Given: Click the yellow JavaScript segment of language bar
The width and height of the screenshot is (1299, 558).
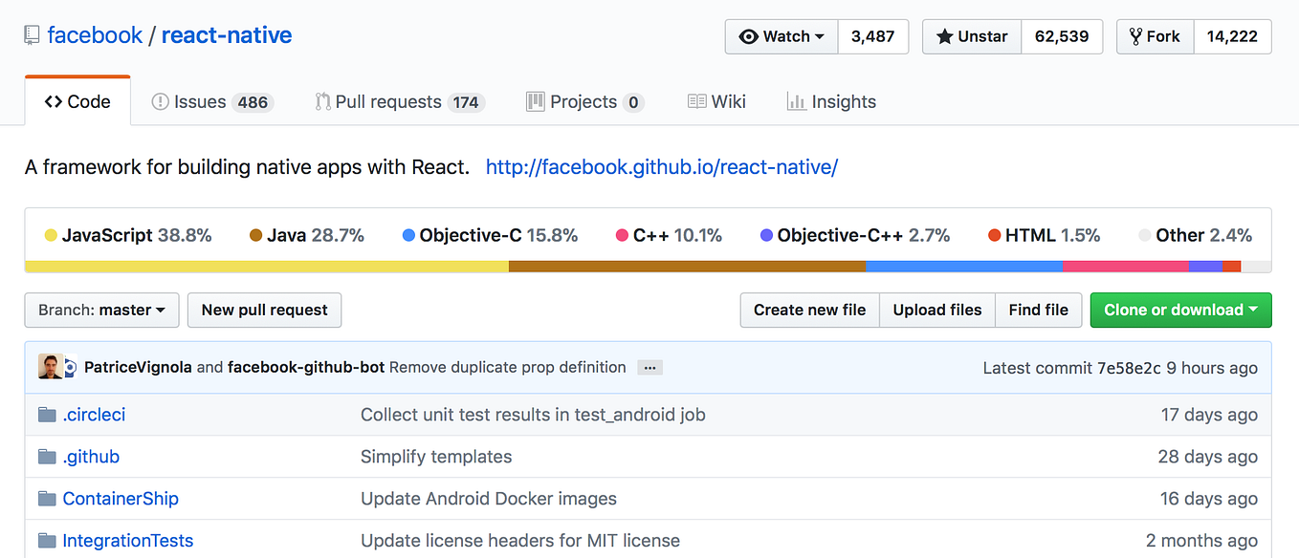Looking at the screenshot, I should click(x=266, y=267).
